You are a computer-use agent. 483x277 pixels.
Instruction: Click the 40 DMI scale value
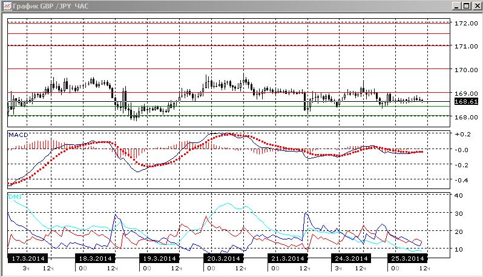459,196
